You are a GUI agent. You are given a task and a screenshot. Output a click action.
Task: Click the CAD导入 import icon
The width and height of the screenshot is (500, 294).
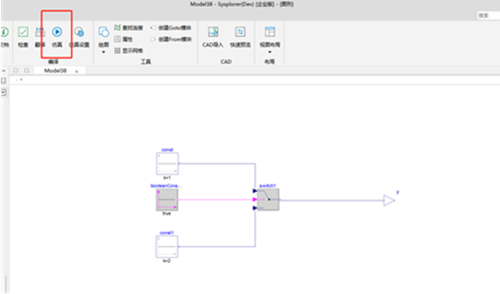click(213, 32)
